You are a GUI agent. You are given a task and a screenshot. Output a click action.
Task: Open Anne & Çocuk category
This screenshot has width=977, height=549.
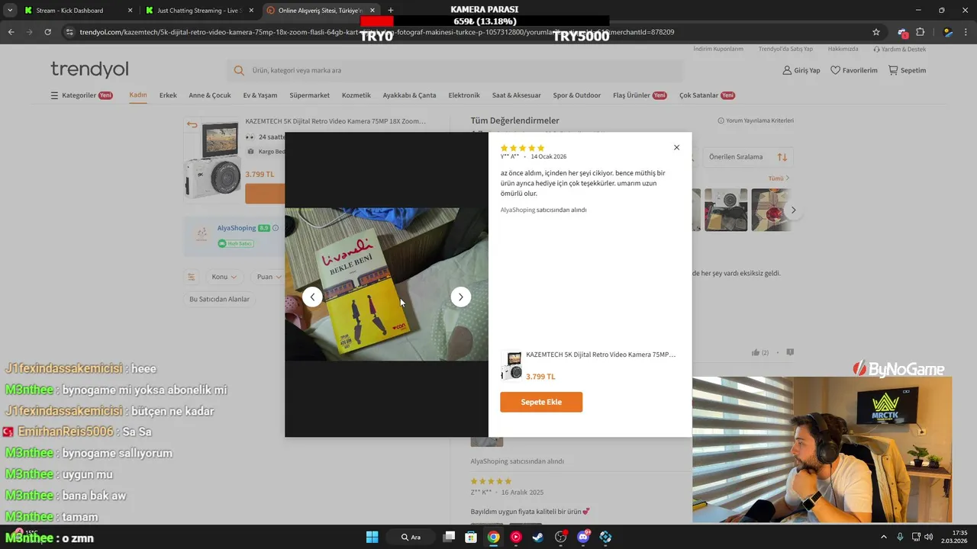(210, 95)
